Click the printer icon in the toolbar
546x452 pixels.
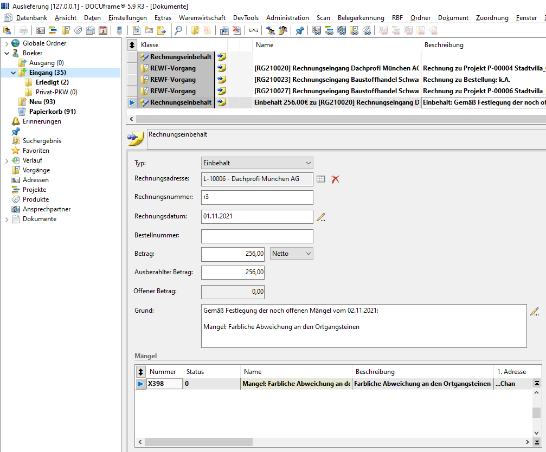(x=24, y=30)
